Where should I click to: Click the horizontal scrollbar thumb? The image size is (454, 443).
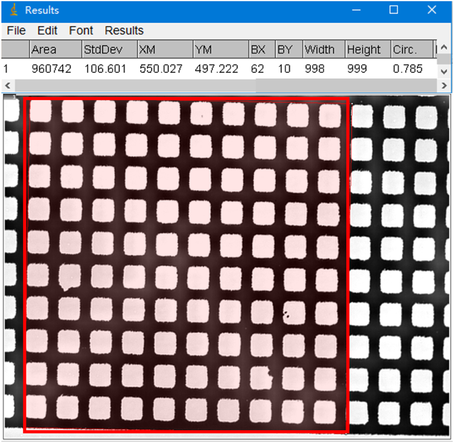coord(134,86)
